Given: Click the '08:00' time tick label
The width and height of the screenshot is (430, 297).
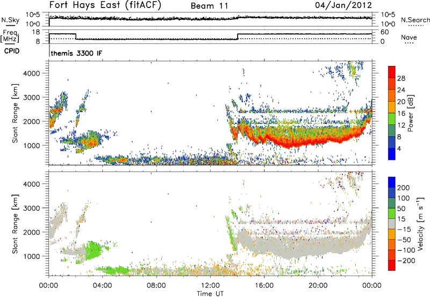Looking at the screenshot, I should [156, 286].
